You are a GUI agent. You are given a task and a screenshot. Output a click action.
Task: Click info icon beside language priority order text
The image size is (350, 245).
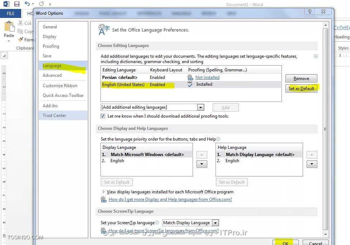pyautogui.click(x=218, y=139)
